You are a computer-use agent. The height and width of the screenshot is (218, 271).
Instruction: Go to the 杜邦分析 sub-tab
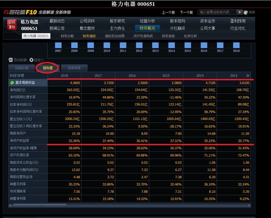click(x=190, y=36)
